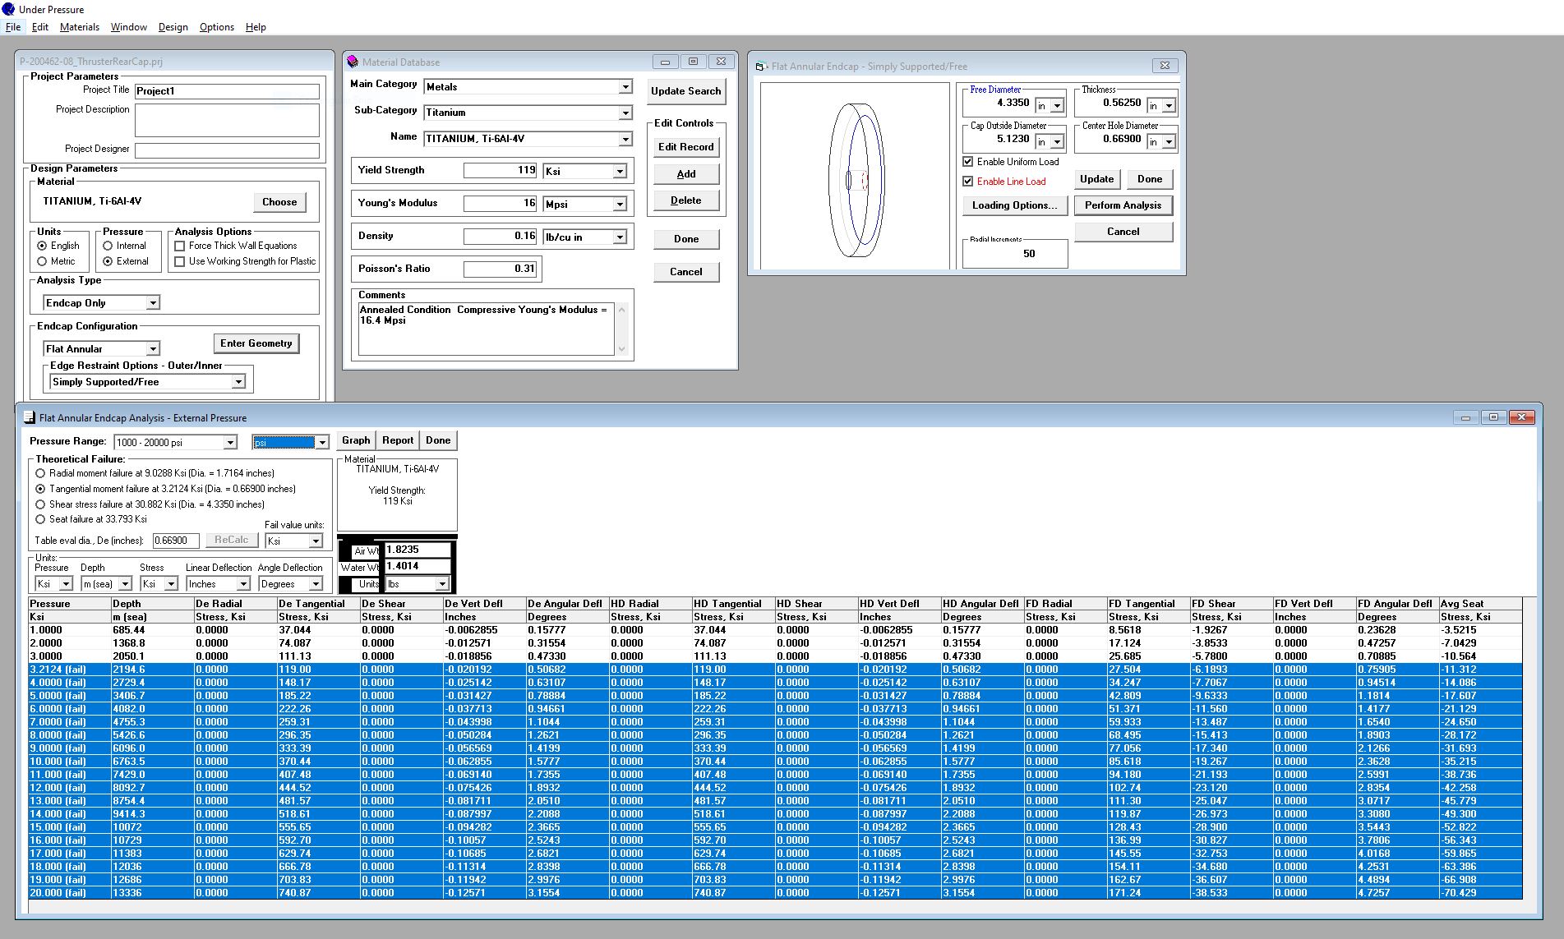1564x939 pixels.
Task: Click the Project Title input field
Action: pos(227,91)
